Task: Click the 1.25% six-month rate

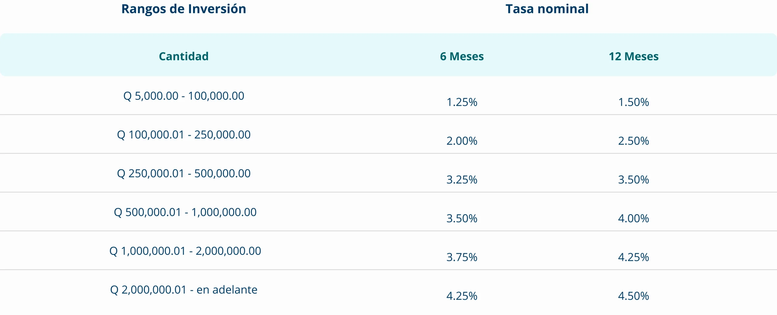Action: click(x=462, y=102)
